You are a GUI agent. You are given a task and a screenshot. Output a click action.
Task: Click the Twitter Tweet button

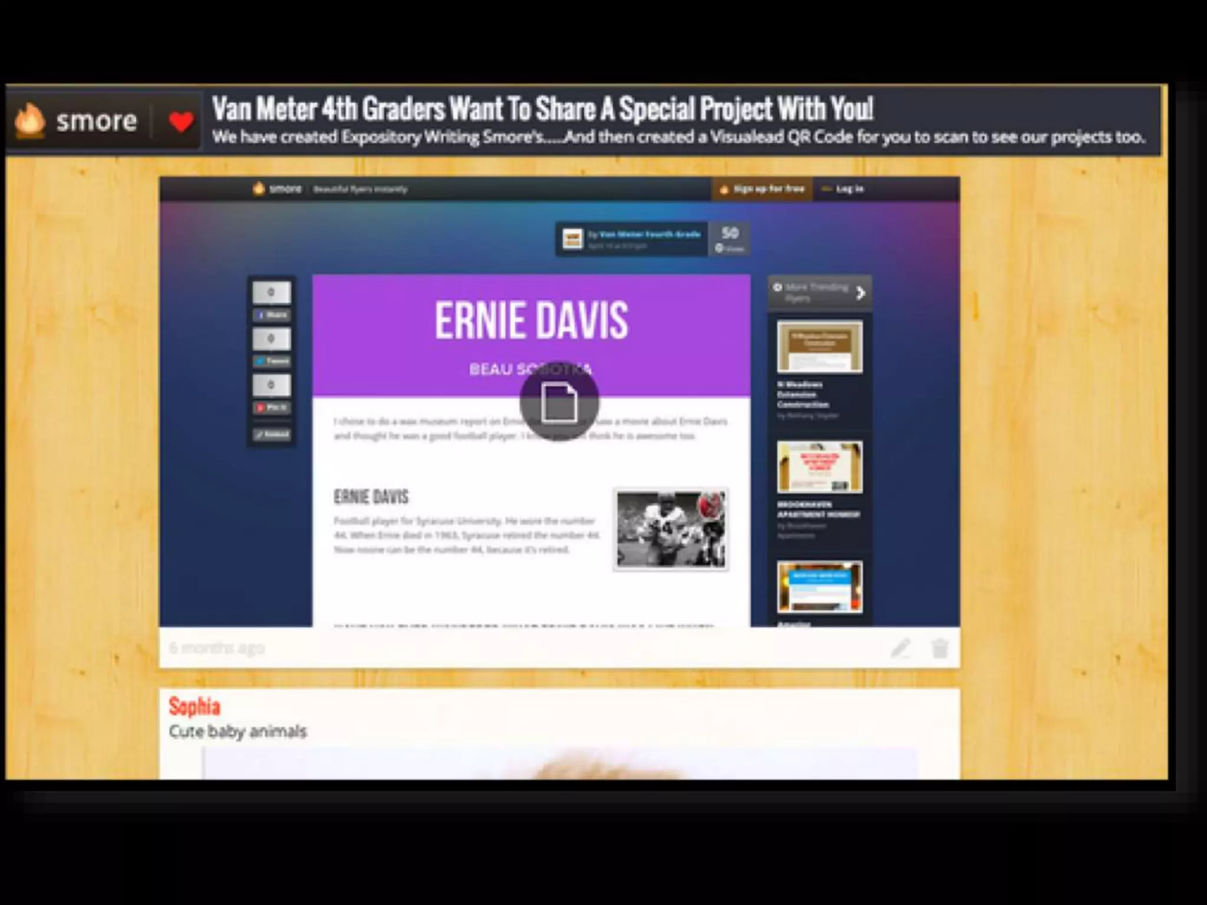click(272, 361)
